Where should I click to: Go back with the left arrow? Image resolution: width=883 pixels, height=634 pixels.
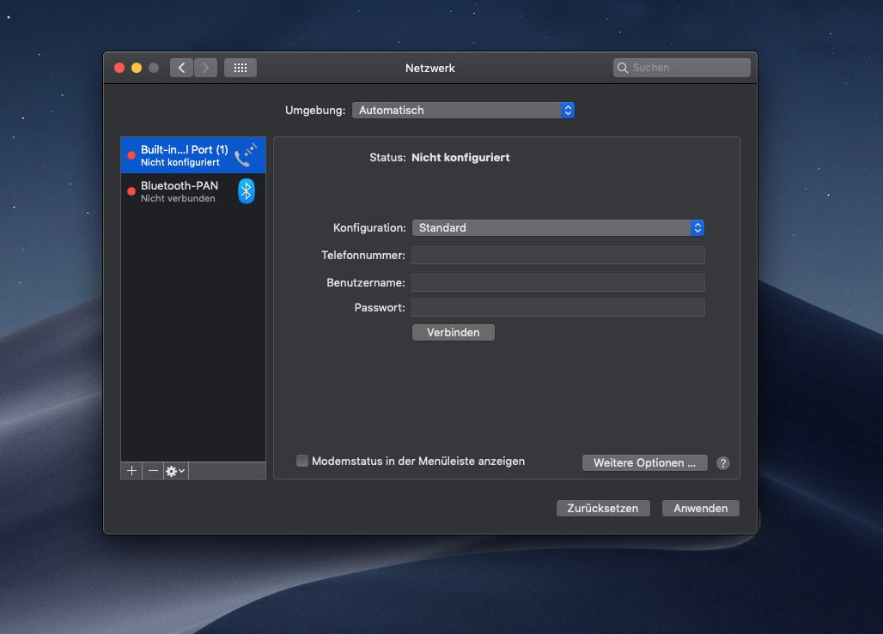click(x=181, y=68)
